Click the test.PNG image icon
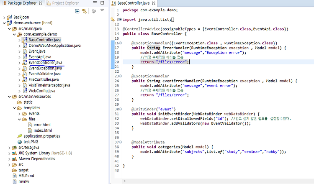 point(19,142)
